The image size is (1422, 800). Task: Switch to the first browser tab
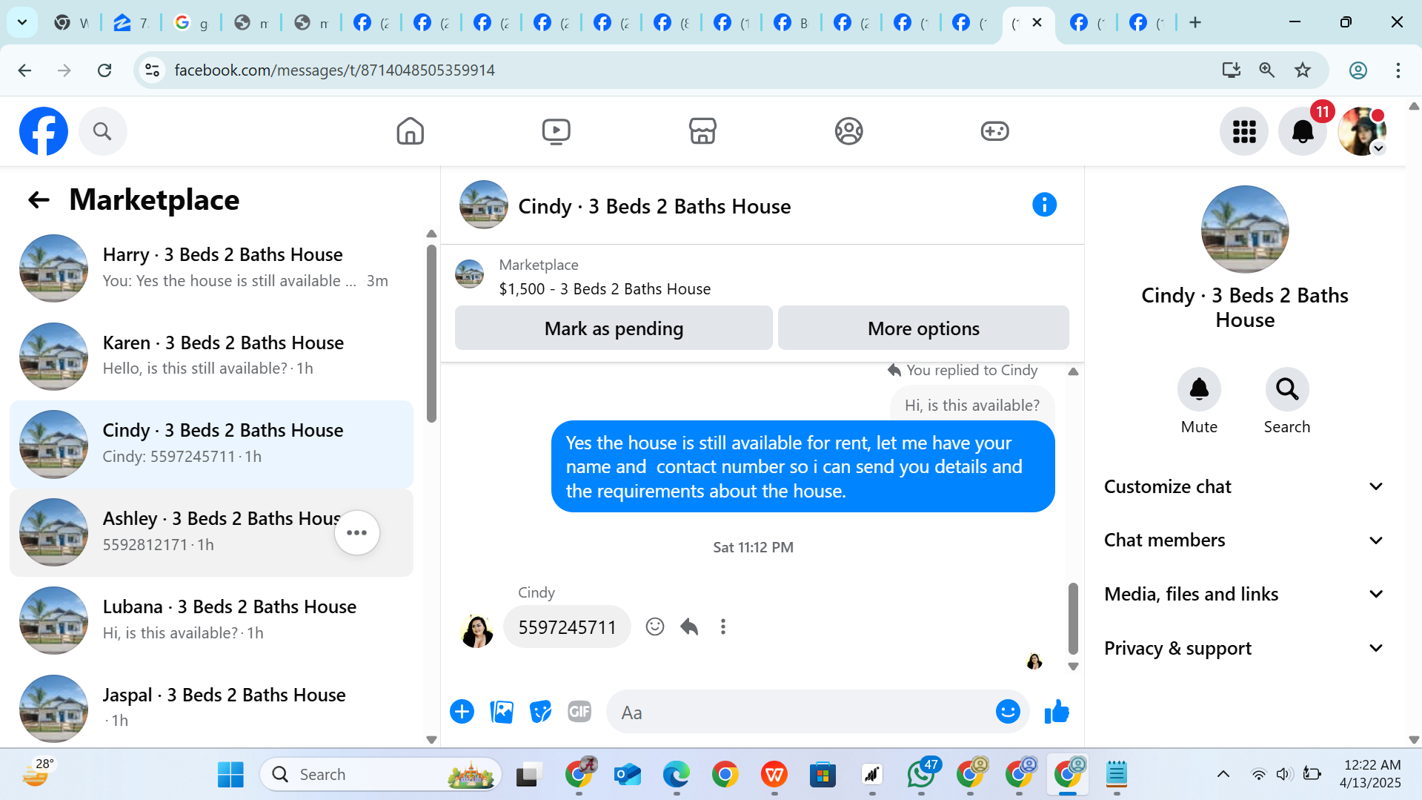pyautogui.click(x=71, y=23)
